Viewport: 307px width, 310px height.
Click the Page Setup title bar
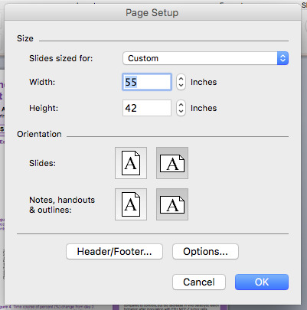tap(152, 12)
